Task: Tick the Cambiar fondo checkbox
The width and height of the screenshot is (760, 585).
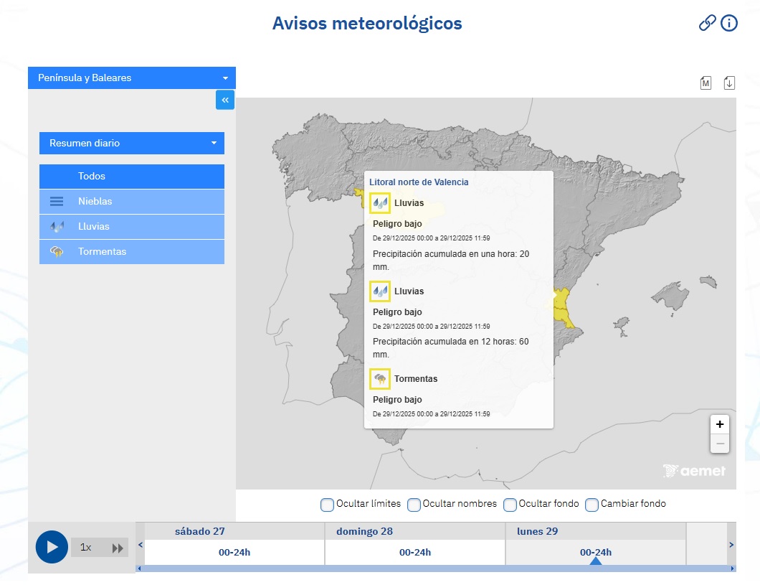Action: [x=592, y=505]
